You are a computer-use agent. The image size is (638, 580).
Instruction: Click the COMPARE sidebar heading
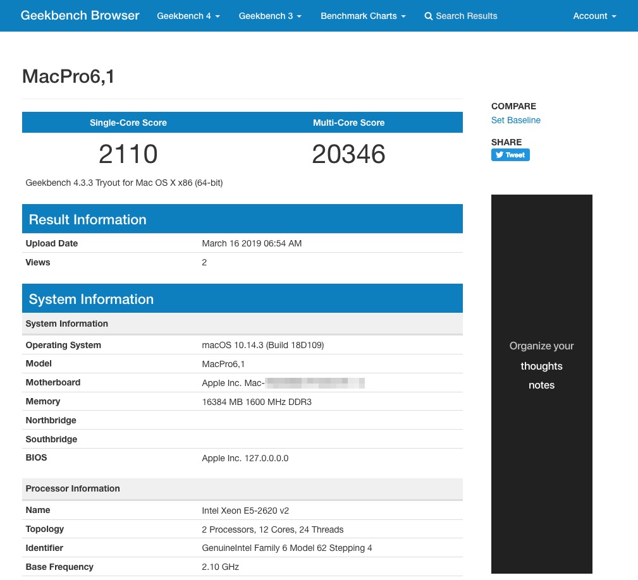click(x=513, y=107)
